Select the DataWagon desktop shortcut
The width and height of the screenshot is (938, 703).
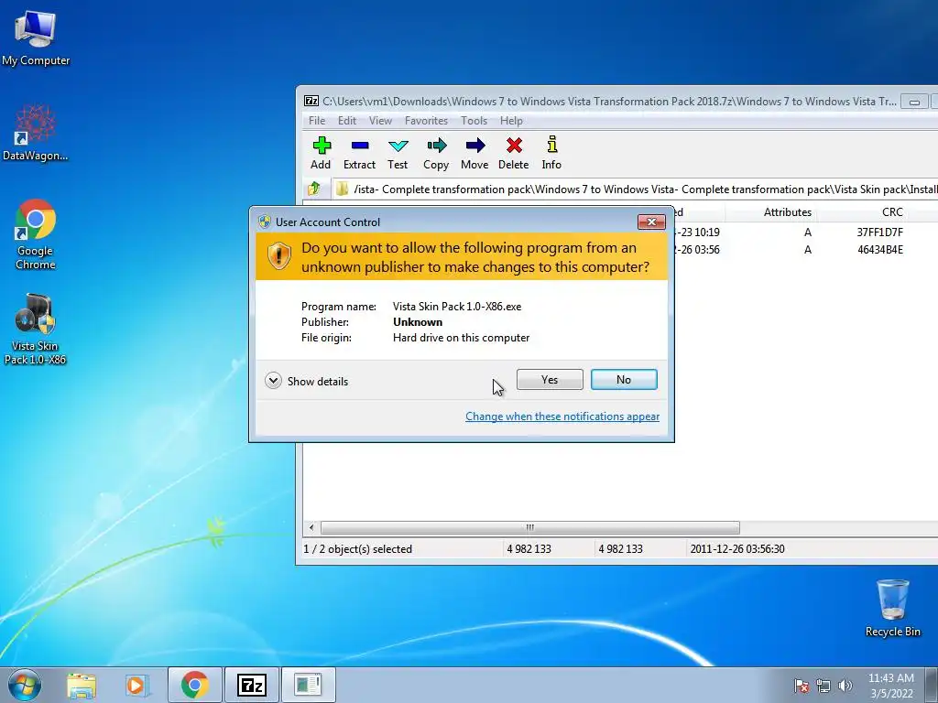tap(36, 133)
